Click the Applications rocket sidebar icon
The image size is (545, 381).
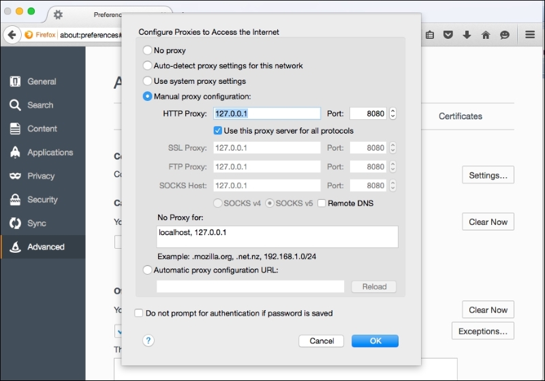click(x=15, y=152)
